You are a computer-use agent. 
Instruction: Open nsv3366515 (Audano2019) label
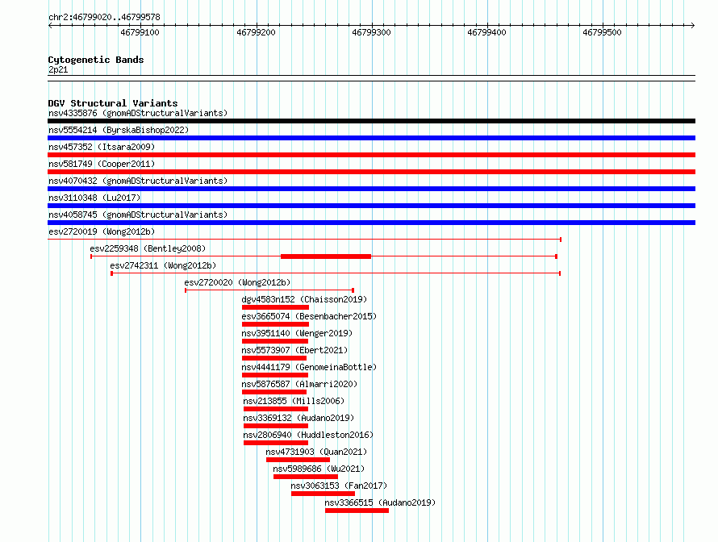click(380, 502)
